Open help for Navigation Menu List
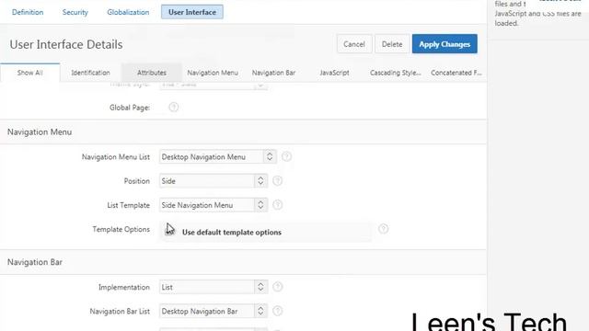This screenshot has height=331, width=589. [286, 156]
